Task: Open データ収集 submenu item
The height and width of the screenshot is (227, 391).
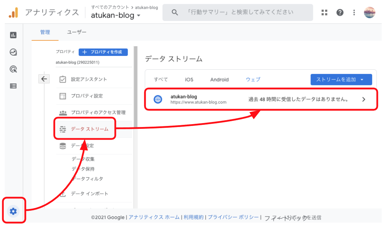Action: [83, 159]
